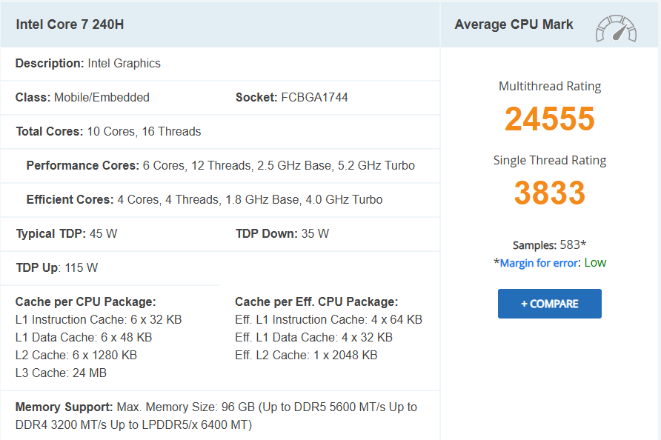
Task: Select the Average CPU Mark title
Action: 514,24
